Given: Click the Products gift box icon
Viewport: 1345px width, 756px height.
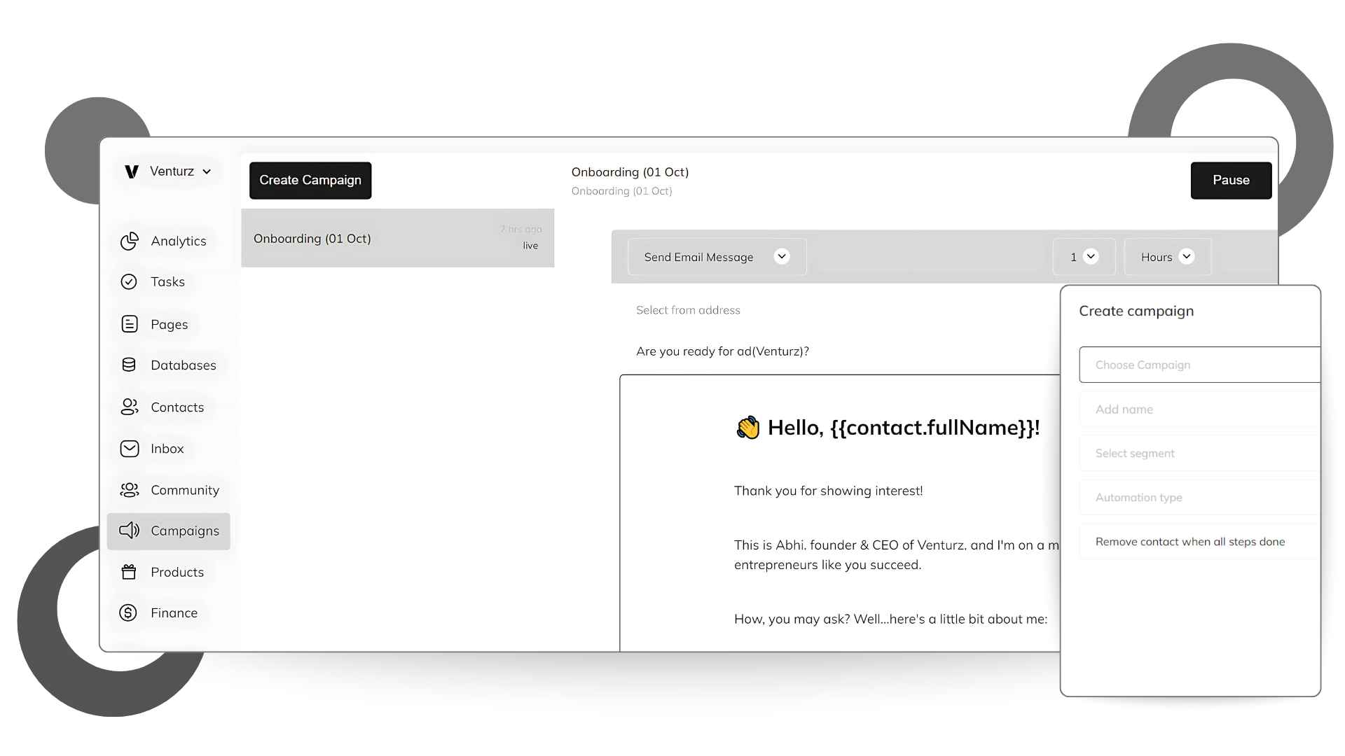Looking at the screenshot, I should point(129,572).
